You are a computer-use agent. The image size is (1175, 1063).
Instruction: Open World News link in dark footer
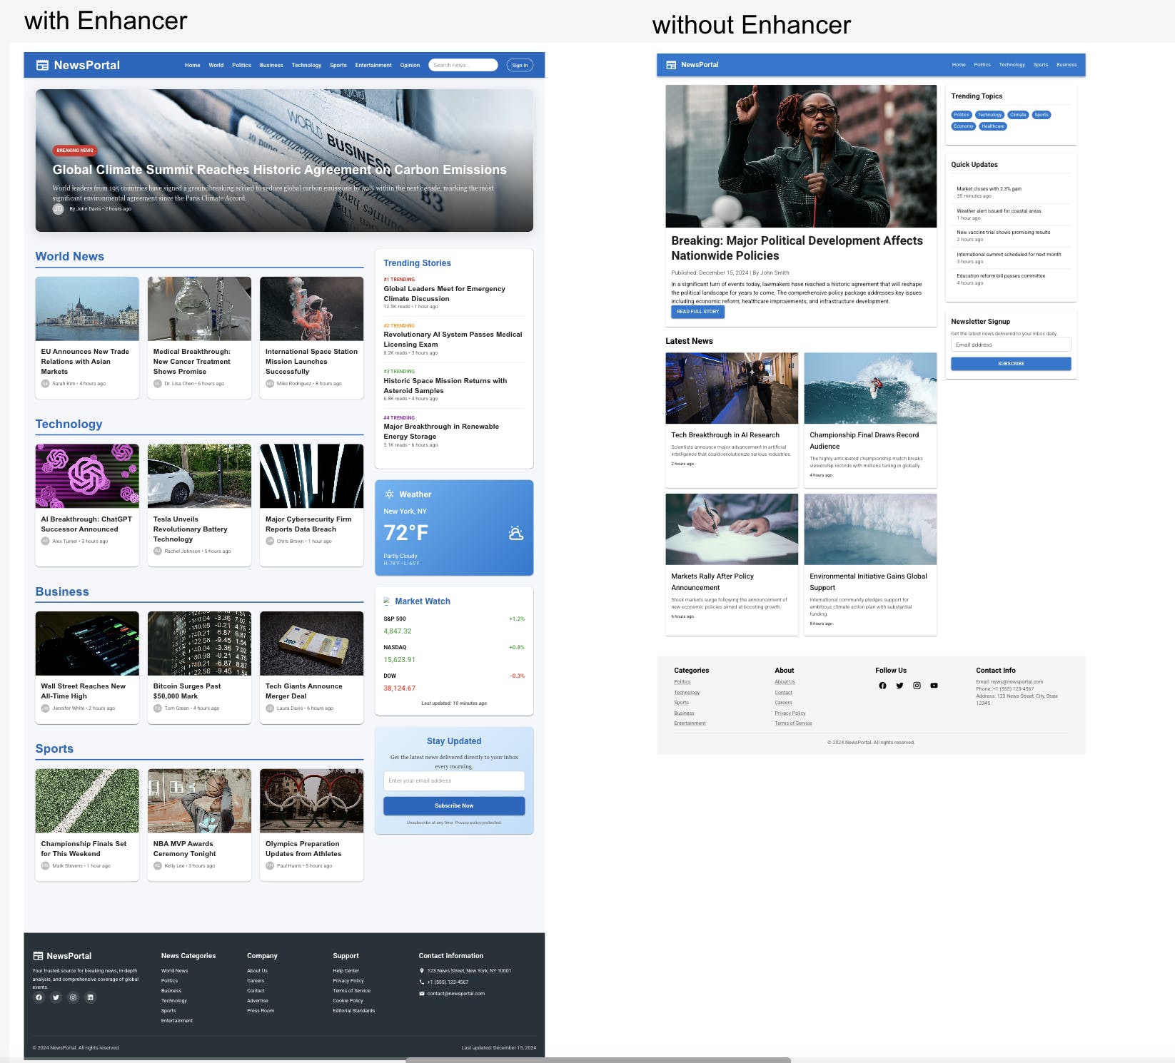pyautogui.click(x=175, y=971)
